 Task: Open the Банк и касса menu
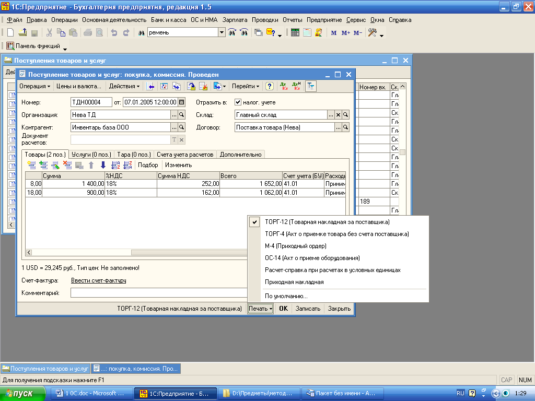tap(169, 20)
